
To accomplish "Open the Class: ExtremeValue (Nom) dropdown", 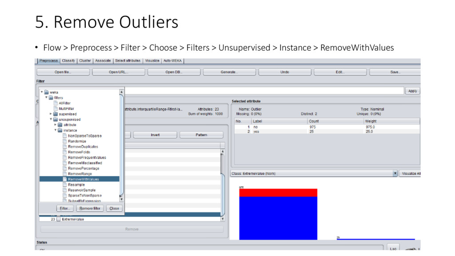I will click(395, 173).
